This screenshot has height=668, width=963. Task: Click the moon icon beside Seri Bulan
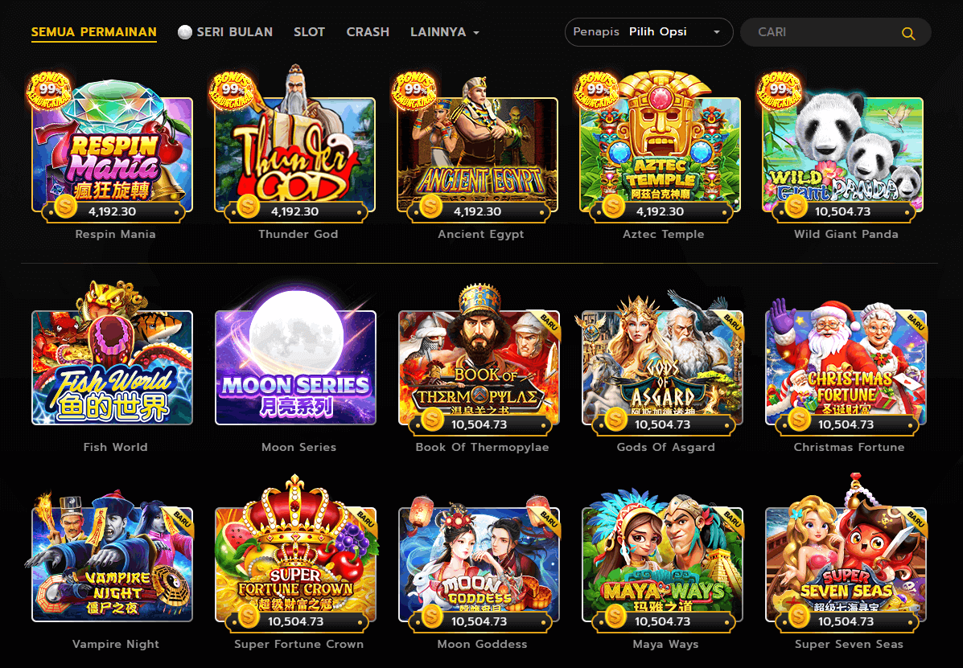[x=184, y=32]
